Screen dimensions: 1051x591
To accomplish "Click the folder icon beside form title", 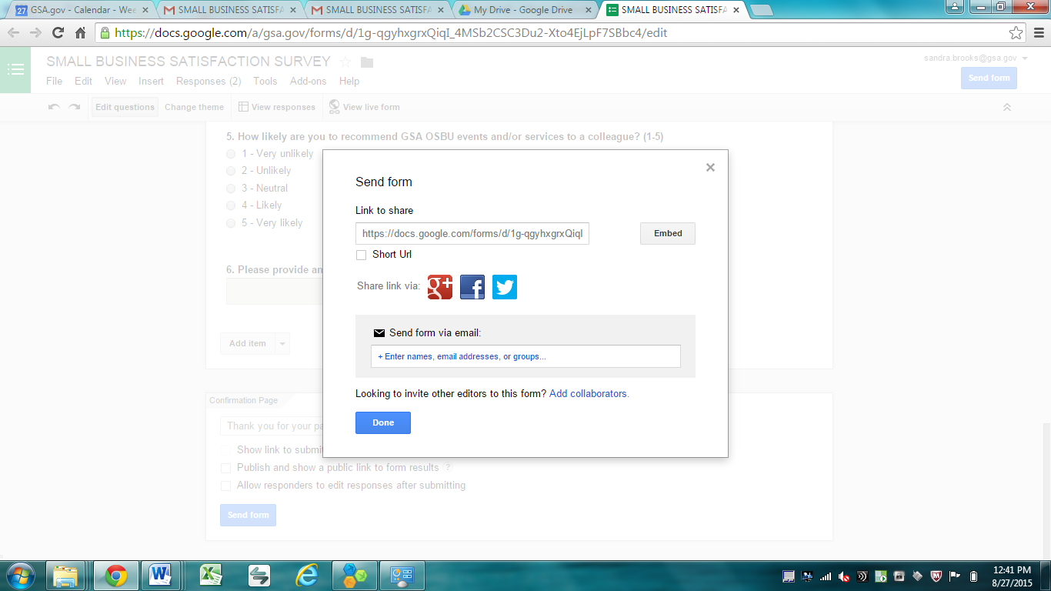I will coord(367,62).
